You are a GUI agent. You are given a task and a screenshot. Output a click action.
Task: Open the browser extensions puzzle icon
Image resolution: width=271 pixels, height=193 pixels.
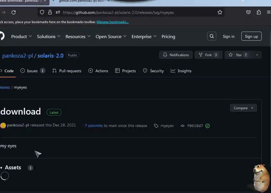tap(259, 12)
